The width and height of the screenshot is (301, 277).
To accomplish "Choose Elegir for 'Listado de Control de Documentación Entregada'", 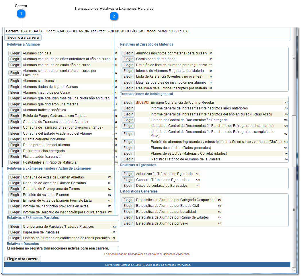I will click(x=128, y=120).
